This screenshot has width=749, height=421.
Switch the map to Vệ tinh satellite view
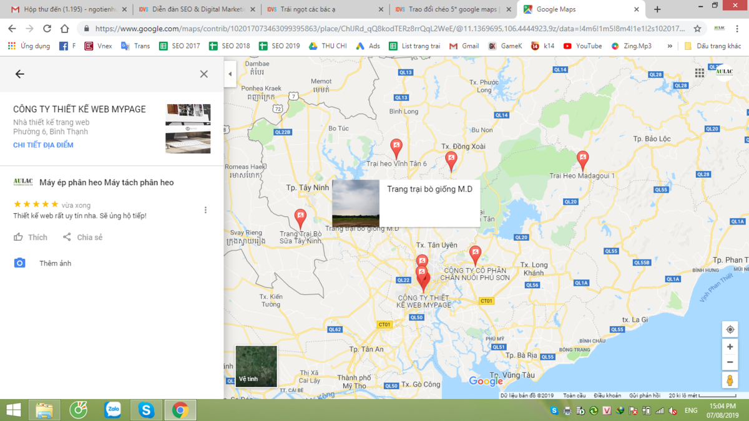coord(256,366)
